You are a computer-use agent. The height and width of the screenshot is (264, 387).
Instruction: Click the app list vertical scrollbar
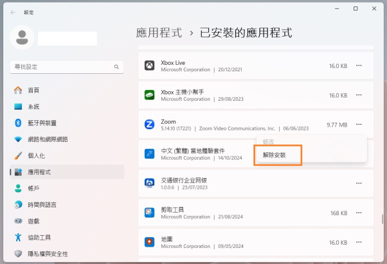tap(382, 219)
